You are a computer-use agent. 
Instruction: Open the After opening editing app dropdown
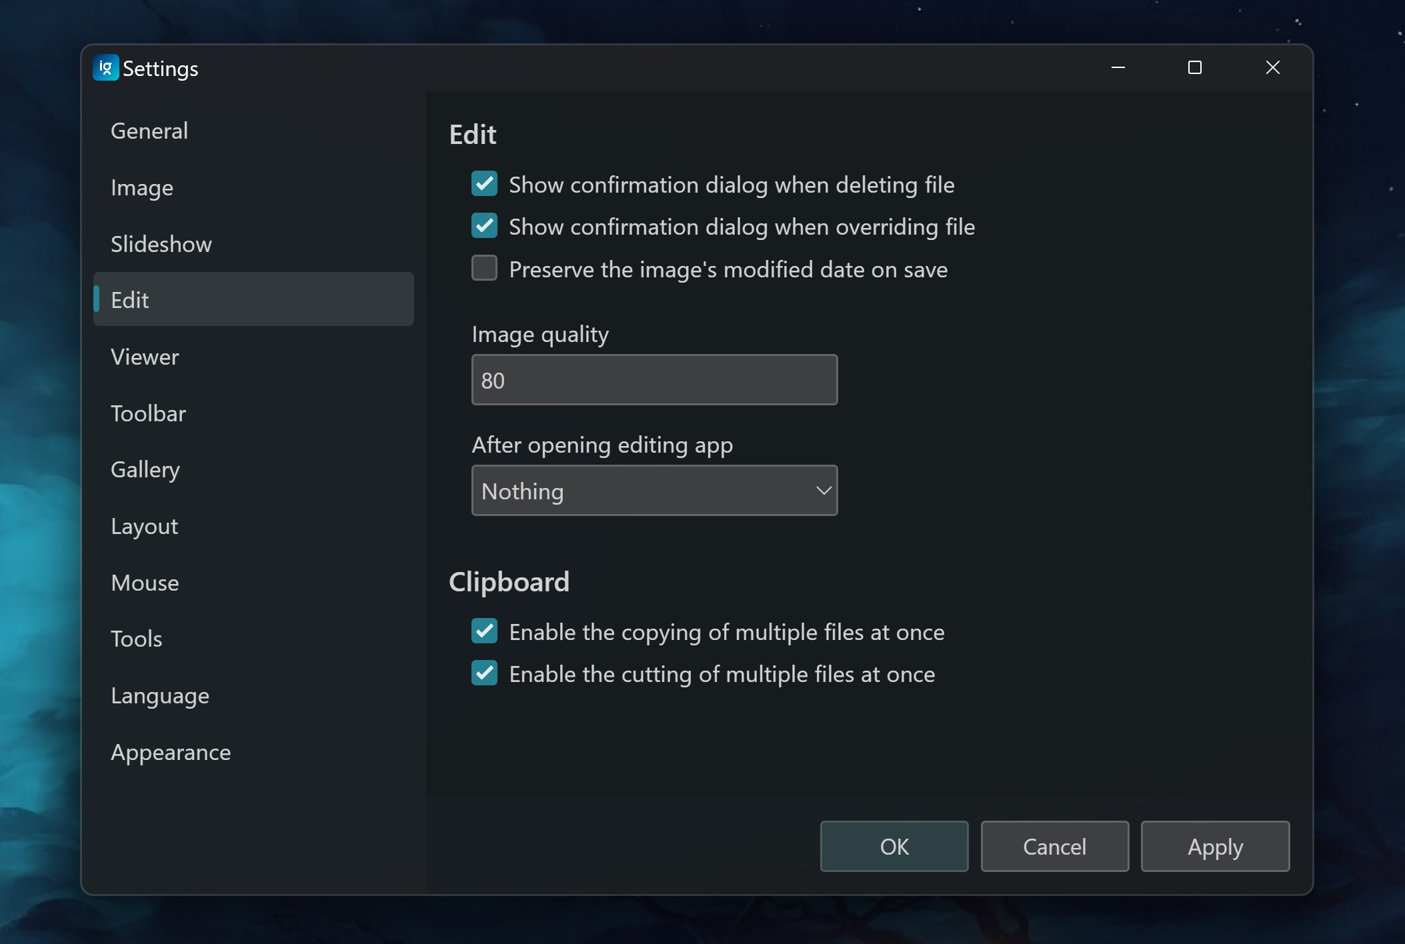(x=653, y=491)
